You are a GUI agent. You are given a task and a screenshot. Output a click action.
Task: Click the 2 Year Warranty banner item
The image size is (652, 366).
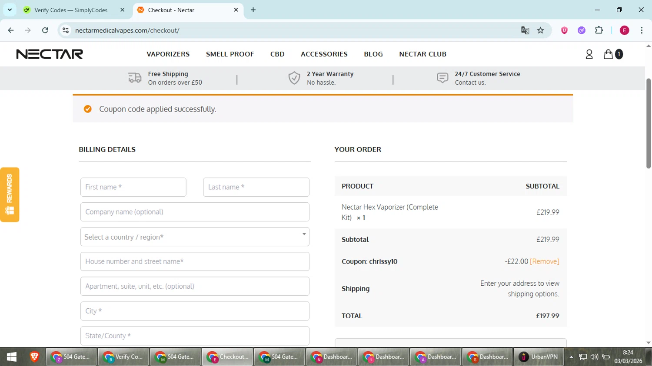(x=321, y=78)
